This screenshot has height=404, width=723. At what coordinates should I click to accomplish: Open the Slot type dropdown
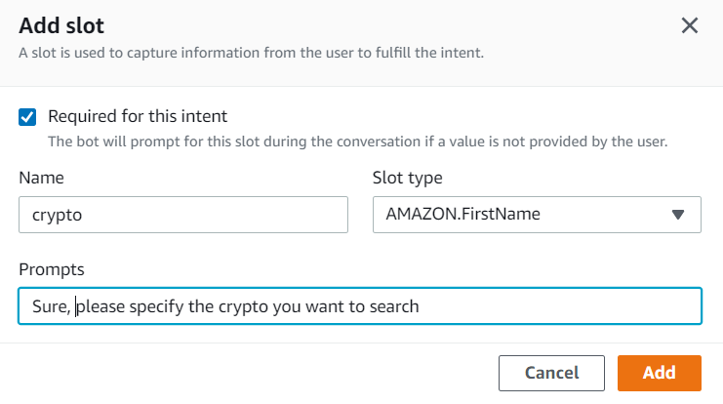coord(537,215)
